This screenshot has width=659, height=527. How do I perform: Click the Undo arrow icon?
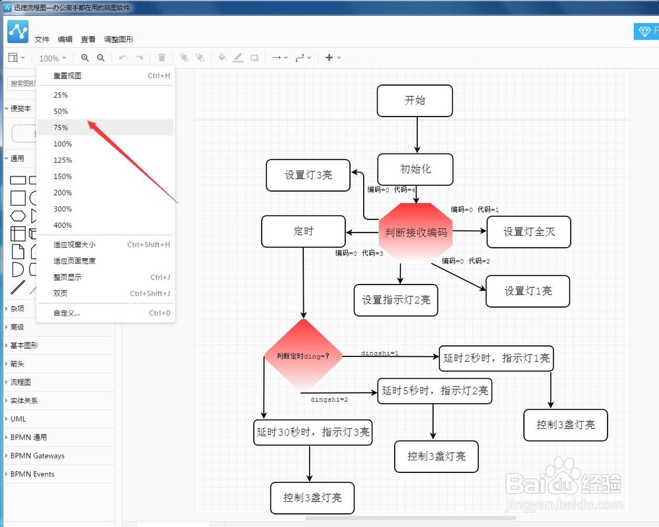[123, 57]
